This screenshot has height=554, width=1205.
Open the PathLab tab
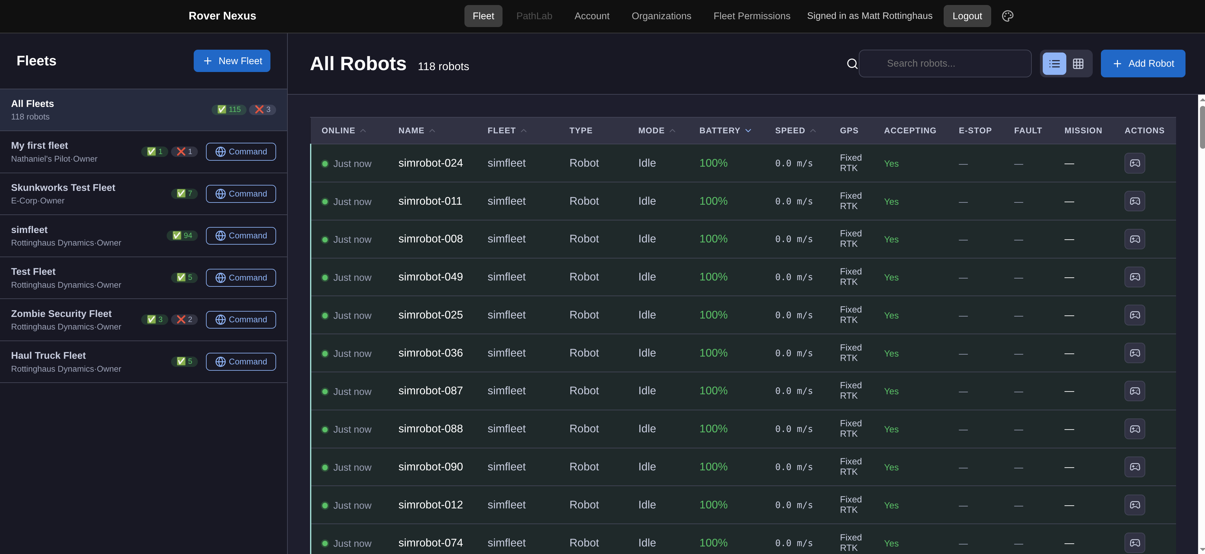tap(534, 16)
